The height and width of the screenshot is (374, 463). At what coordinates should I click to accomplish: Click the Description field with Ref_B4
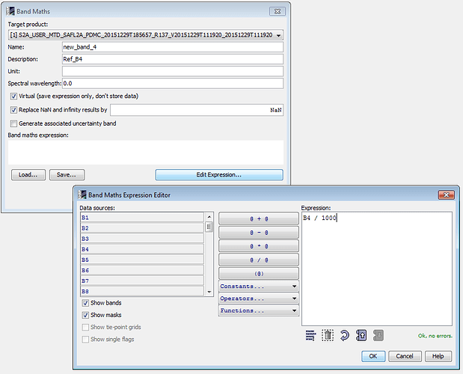pos(173,59)
